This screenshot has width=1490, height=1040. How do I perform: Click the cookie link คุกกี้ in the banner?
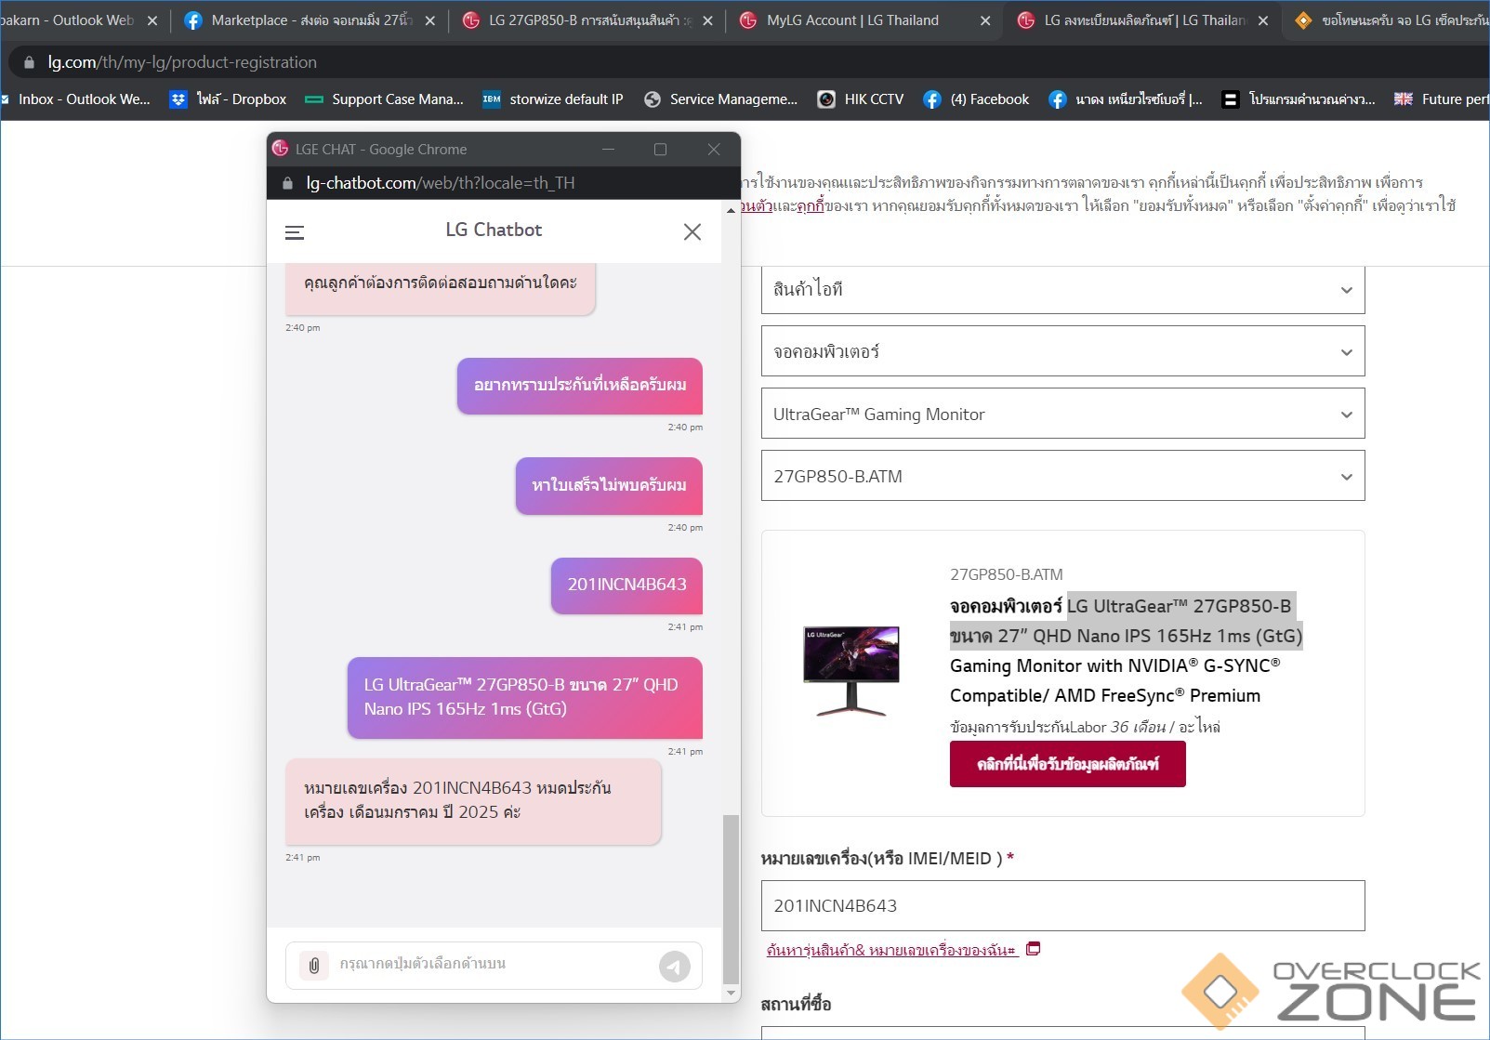(x=811, y=205)
